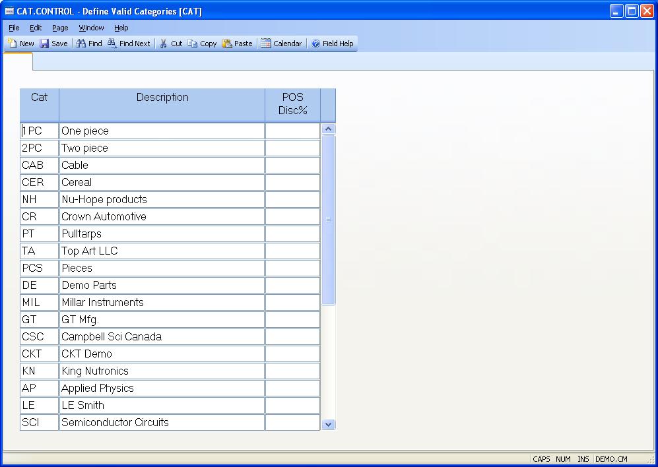The width and height of the screenshot is (658, 467).
Task: Click the INS indicator in status bar
Action: pos(583,459)
